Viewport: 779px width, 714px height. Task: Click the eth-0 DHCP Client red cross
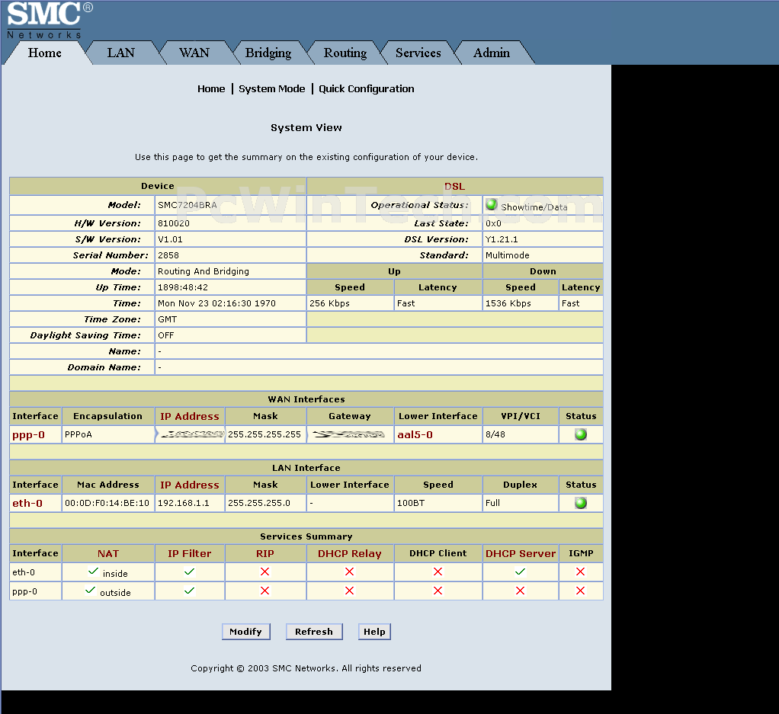pos(438,572)
